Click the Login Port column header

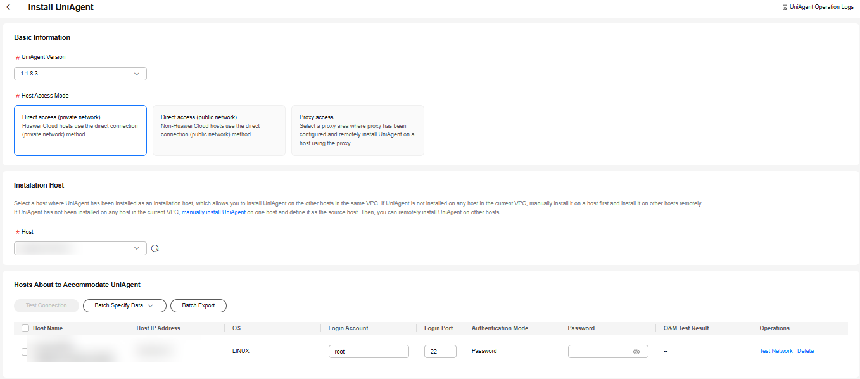(x=438, y=328)
